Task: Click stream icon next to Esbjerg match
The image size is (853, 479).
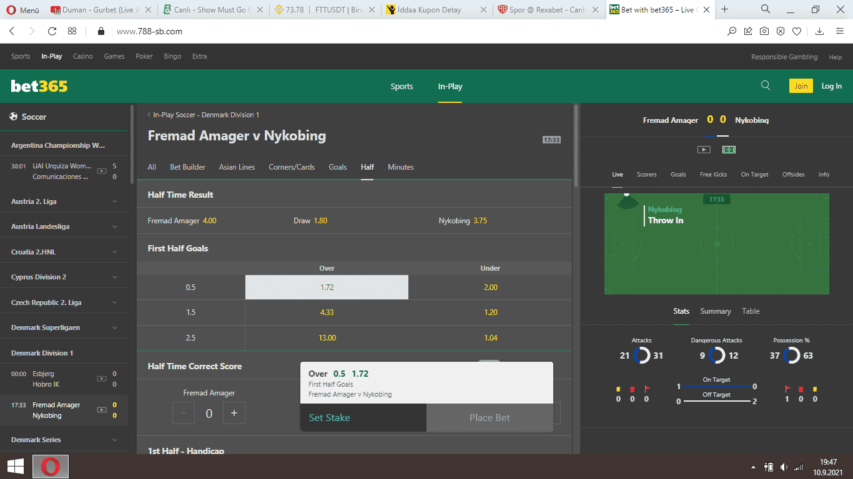Action: [101, 378]
